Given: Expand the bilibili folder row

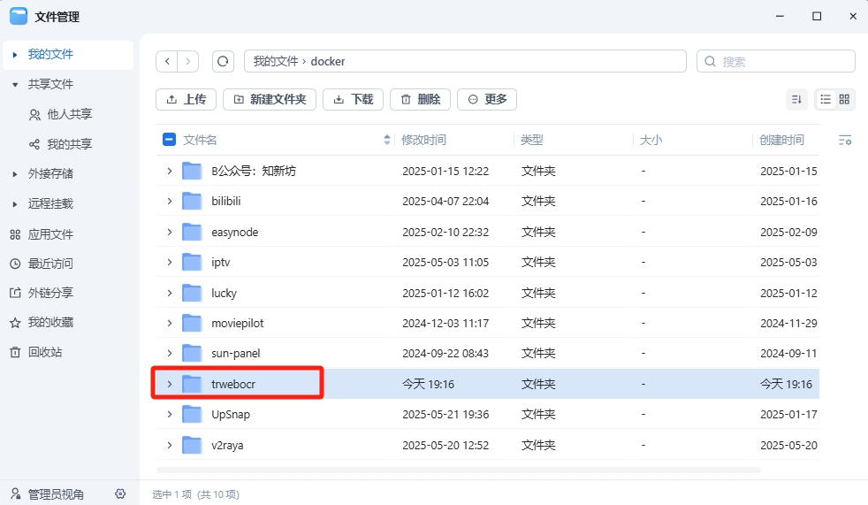Looking at the screenshot, I should pos(170,201).
